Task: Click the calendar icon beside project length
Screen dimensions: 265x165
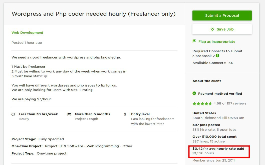Action: 69,114
